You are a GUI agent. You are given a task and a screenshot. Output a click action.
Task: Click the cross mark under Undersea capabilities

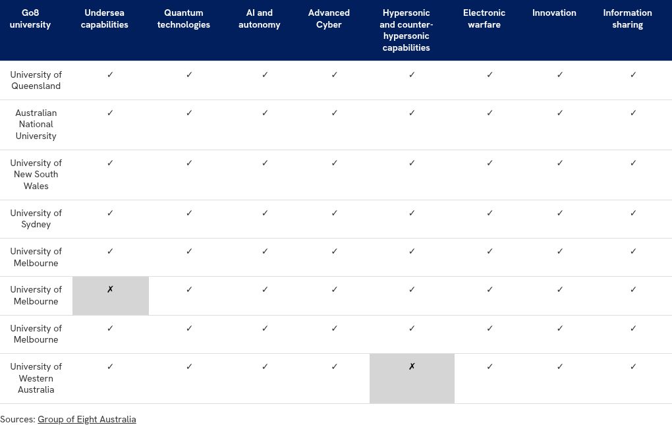pyautogui.click(x=110, y=289)
